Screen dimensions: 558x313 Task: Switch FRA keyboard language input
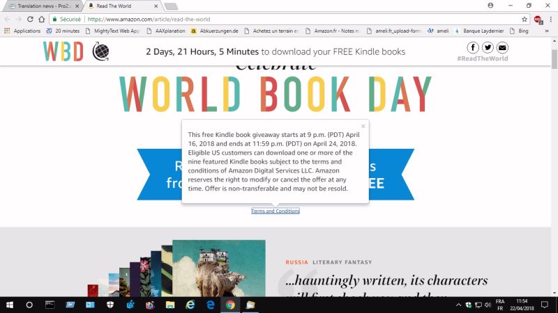pos(500,305)
